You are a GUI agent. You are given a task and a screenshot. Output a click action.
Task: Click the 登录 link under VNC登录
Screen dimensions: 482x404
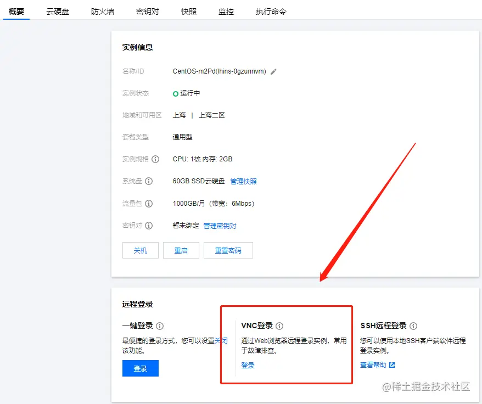[248, 365]
